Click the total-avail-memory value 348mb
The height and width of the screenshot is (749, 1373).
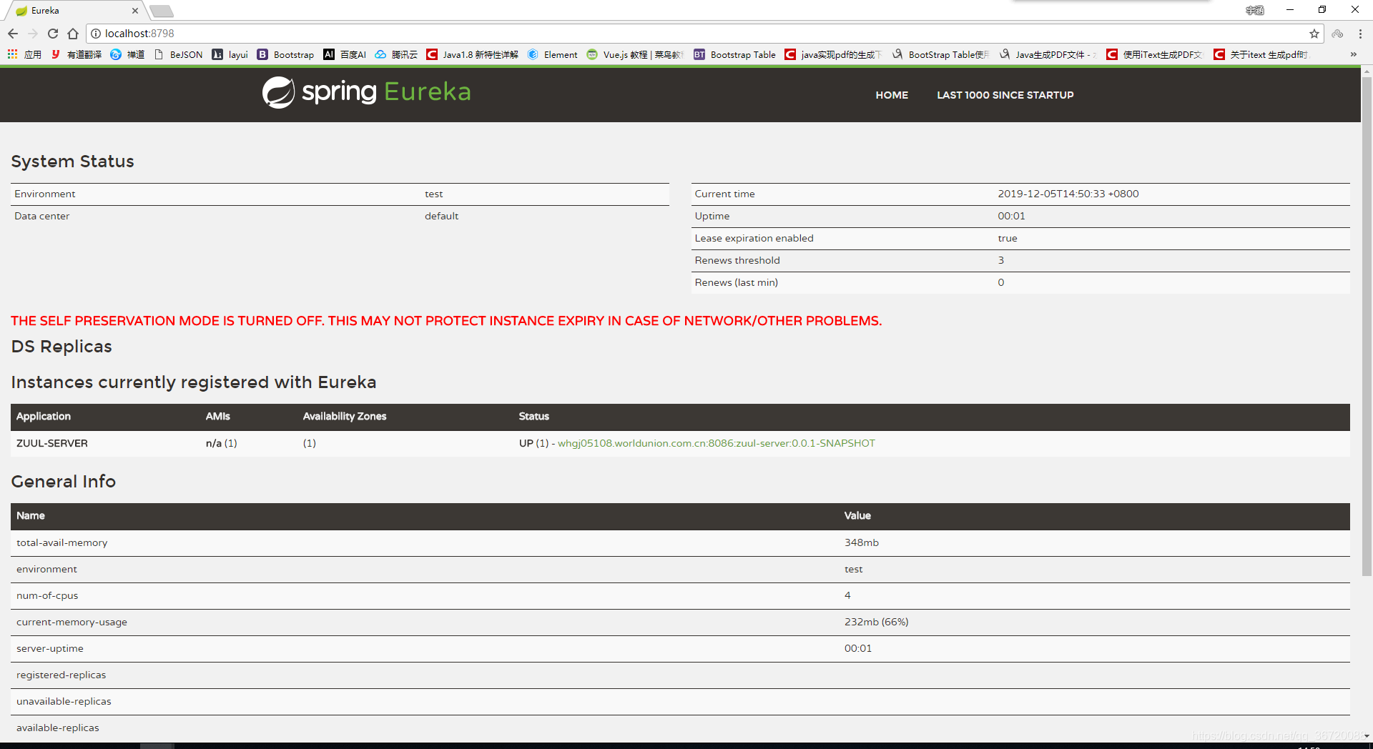point(862,542)
